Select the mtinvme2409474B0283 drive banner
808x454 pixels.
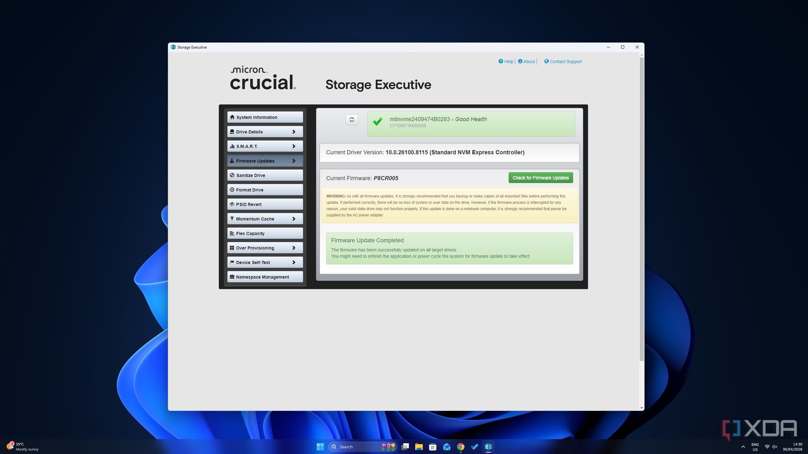pos(471,124)
